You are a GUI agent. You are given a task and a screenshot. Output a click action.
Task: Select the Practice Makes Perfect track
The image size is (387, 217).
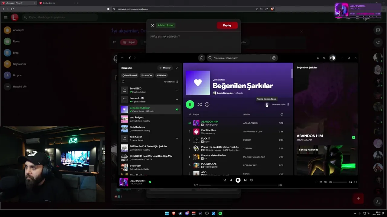(237, 157)
